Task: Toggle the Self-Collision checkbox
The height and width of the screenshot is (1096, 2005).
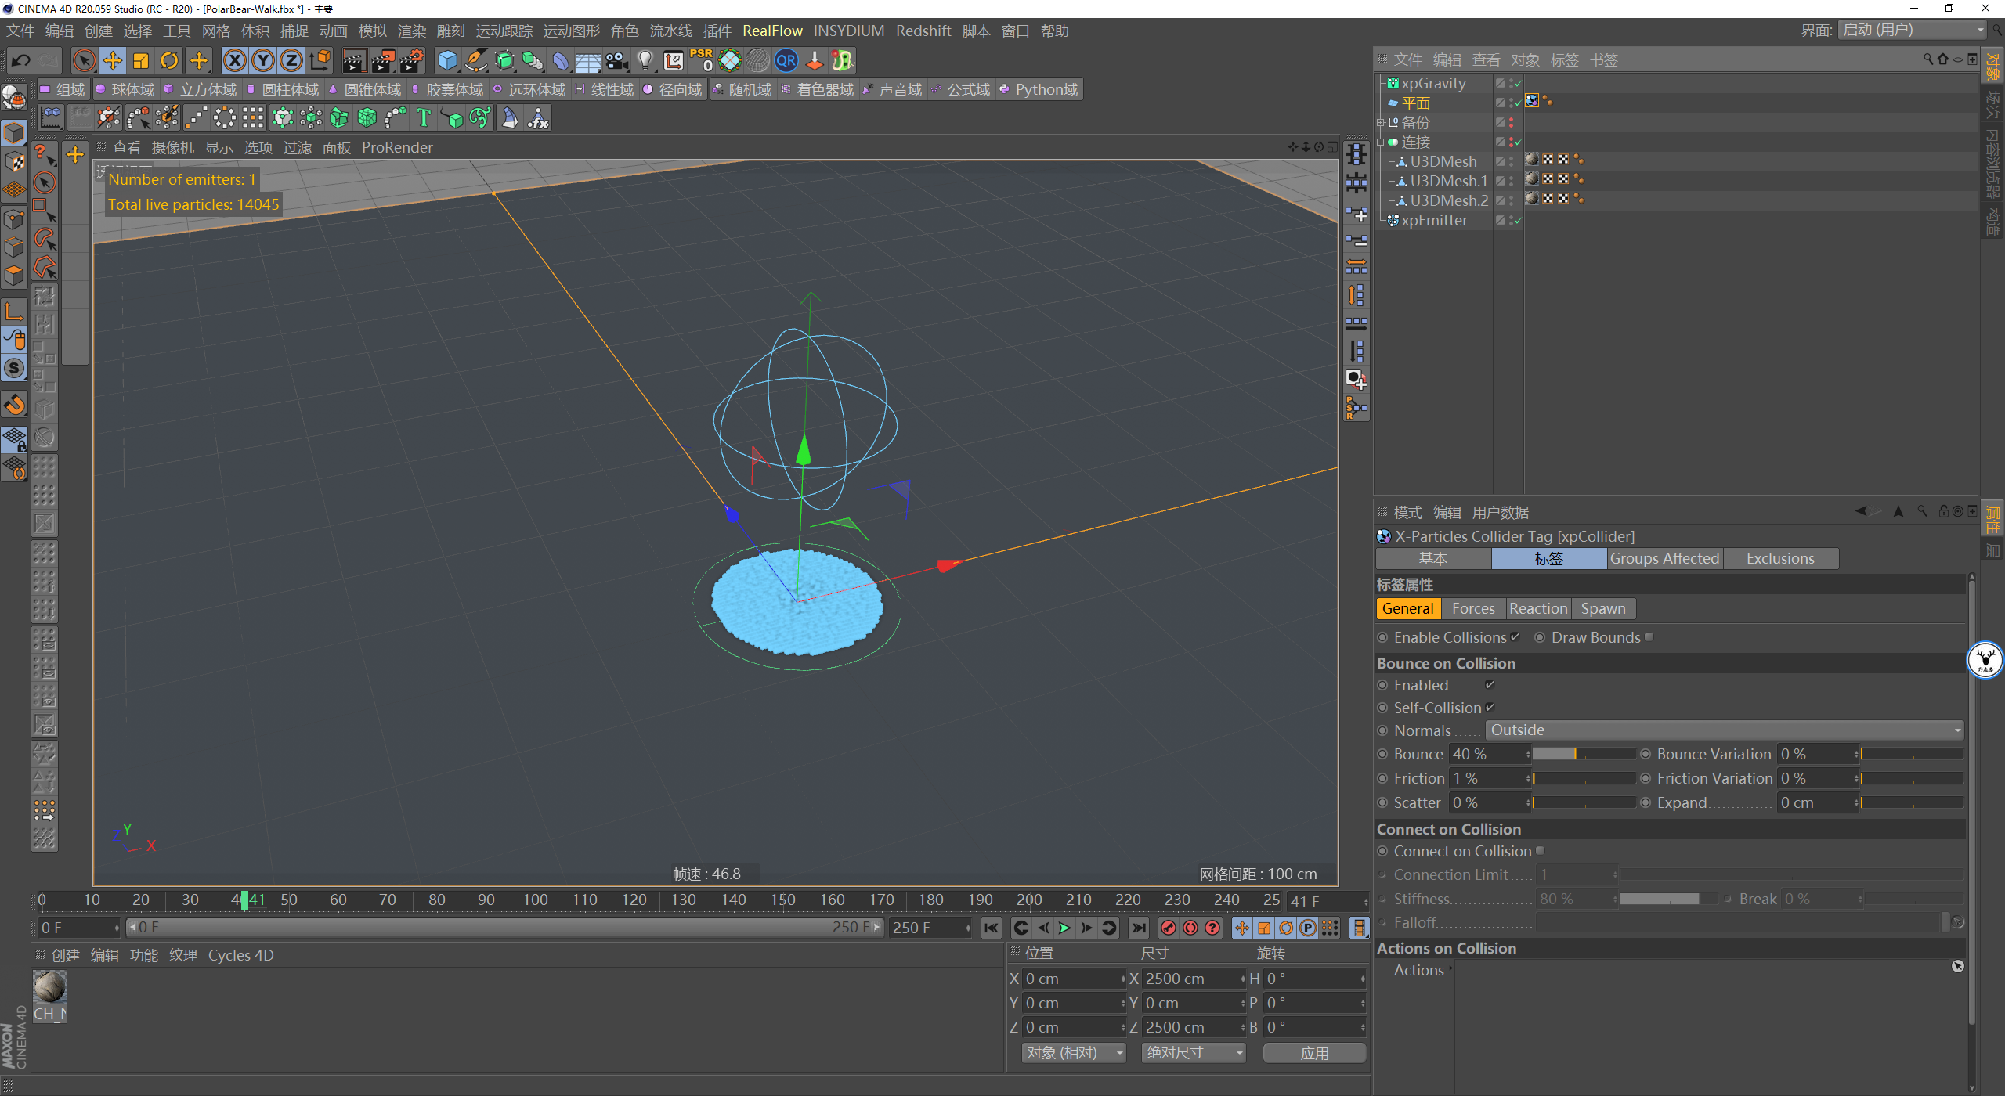Action: pyautogui.click(x=1490, y=708)
